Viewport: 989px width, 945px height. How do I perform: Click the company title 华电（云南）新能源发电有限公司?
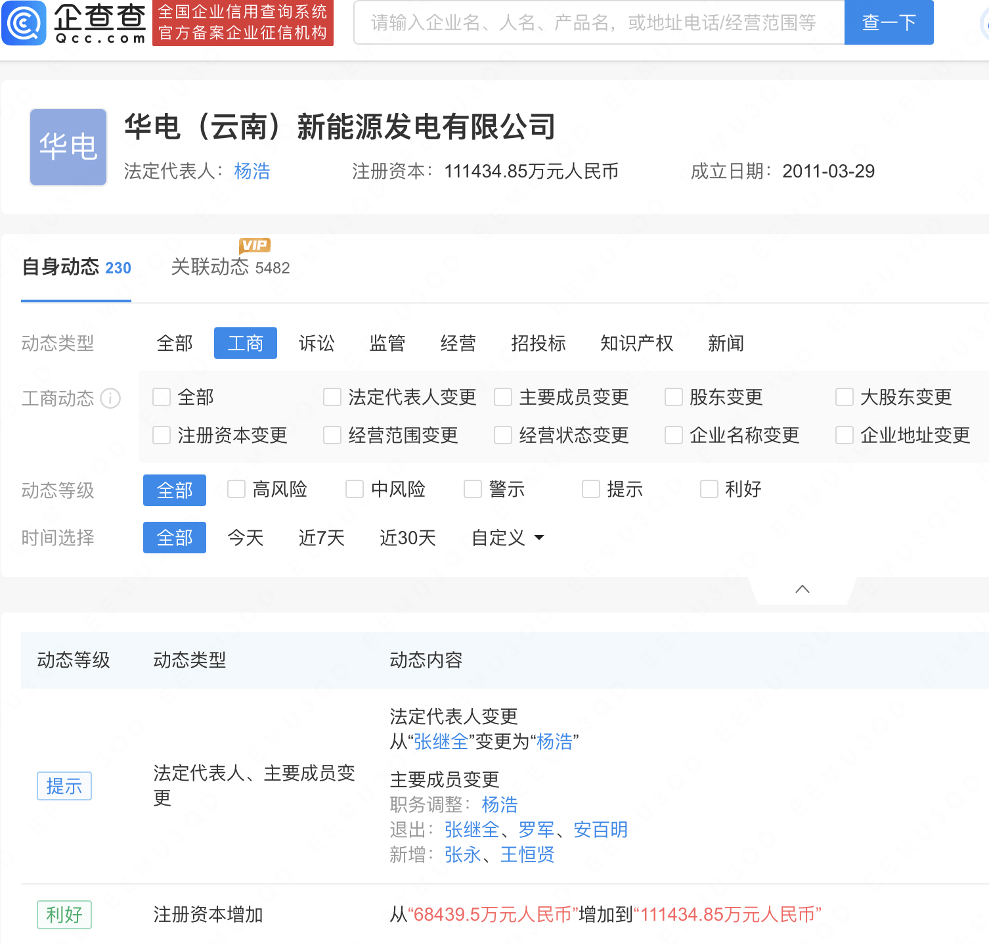coord(340,127)
